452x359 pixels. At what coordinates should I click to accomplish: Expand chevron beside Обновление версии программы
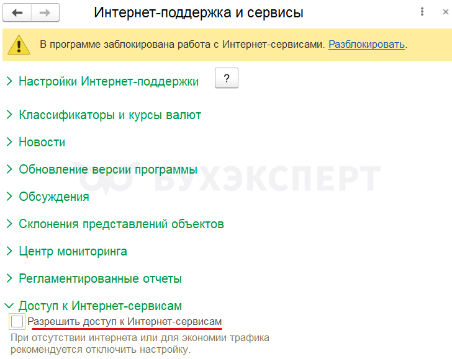click(9, 169)
